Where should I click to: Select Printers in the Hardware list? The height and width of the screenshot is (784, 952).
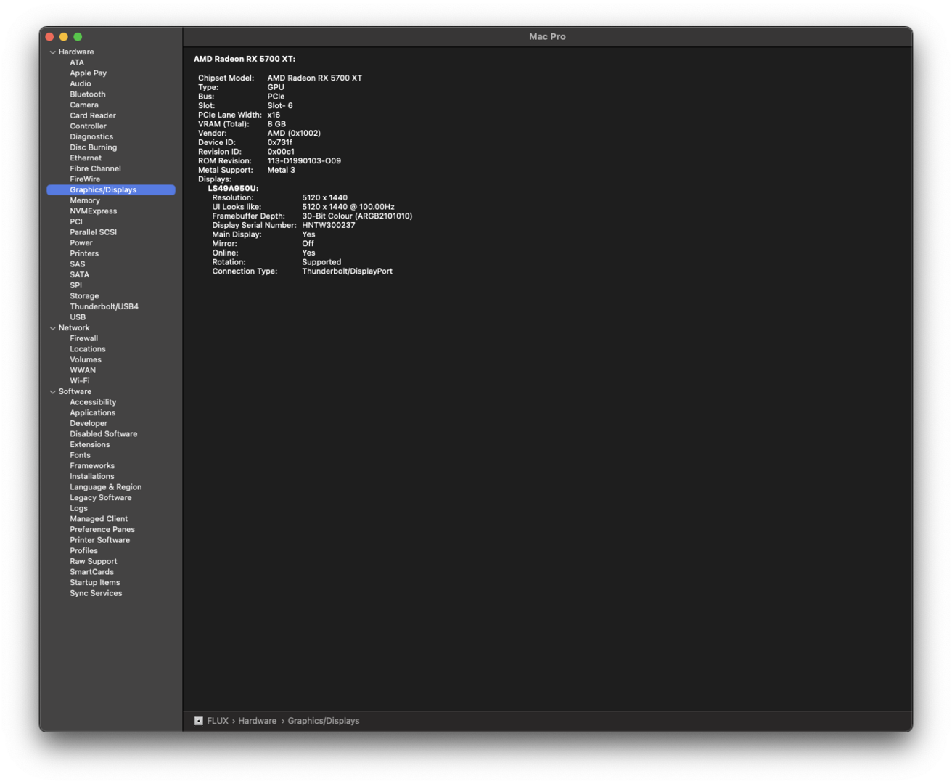(x=84, y=253)
